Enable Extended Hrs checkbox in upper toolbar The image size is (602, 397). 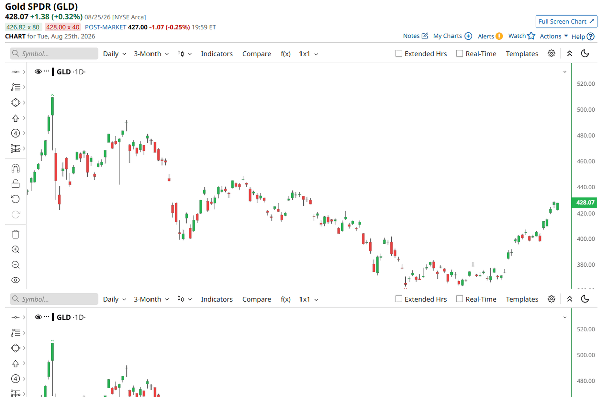tap(399, 54)
